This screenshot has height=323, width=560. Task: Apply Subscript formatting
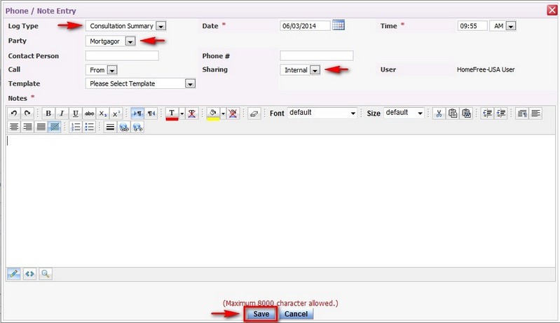102,114
